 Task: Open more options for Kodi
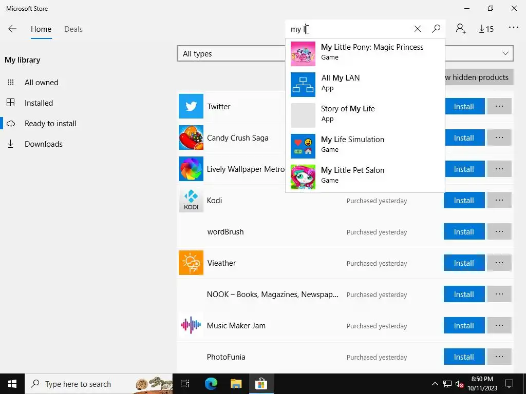click(499, 200)
